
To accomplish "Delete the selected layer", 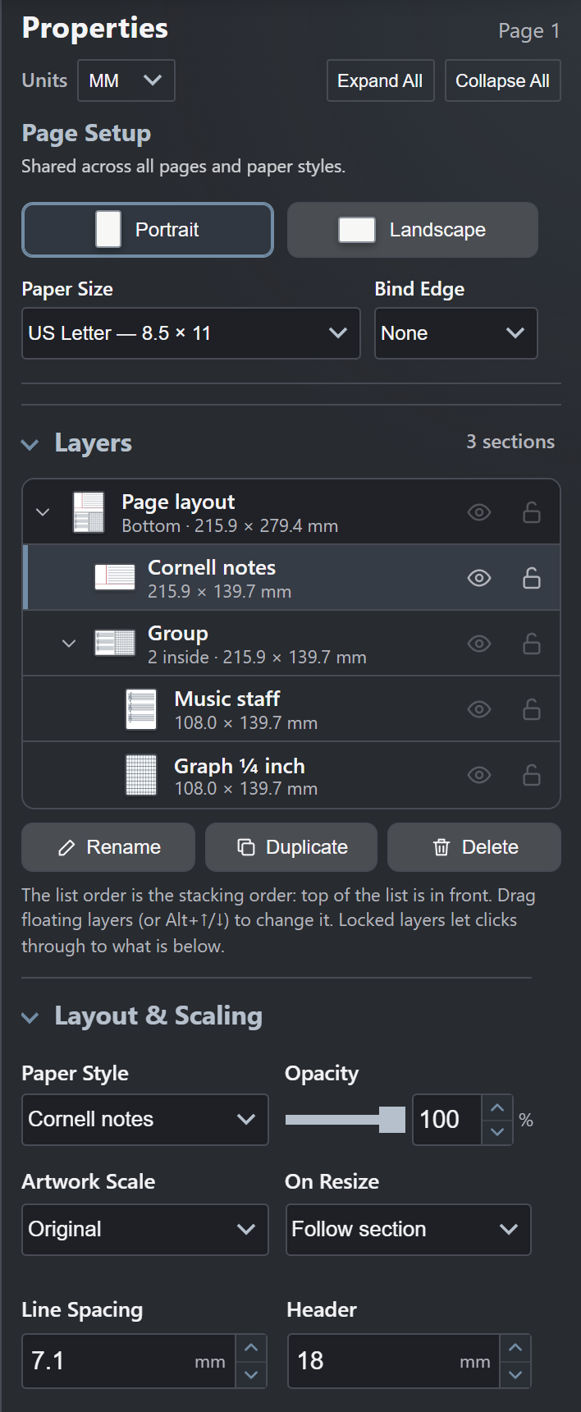I will (474, 847).
